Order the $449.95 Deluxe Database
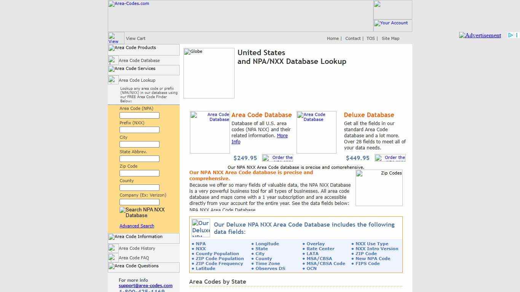520x292 pixels. [390, 158]
